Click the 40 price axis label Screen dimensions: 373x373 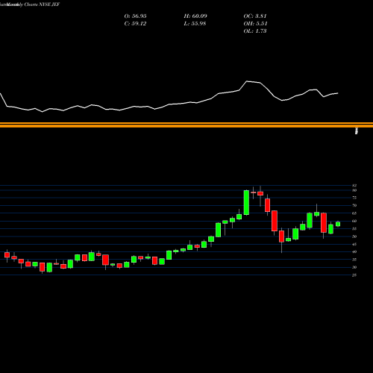[354, 252]
